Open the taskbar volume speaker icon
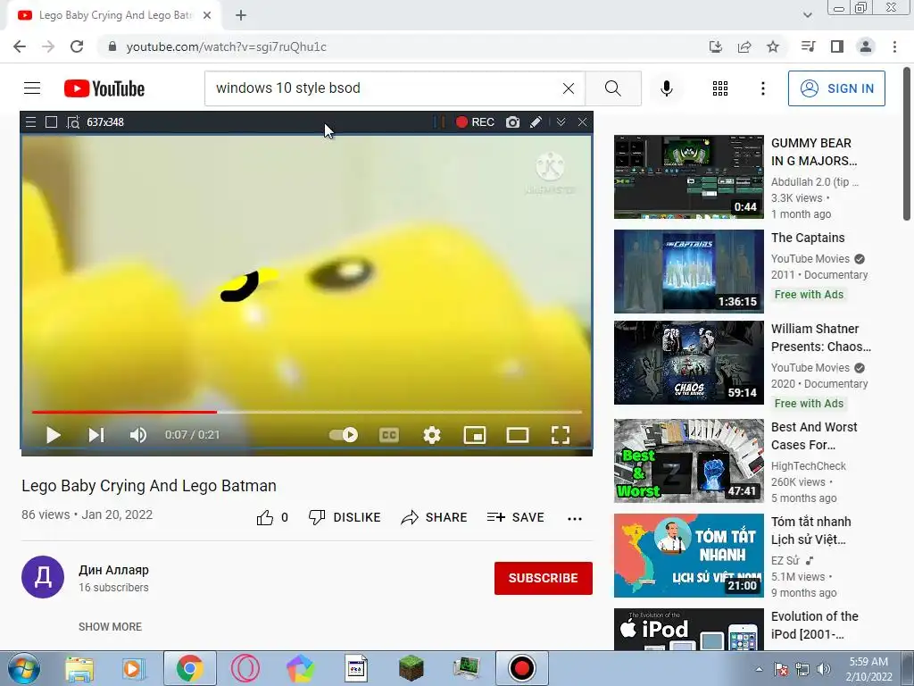The image size is (914, 686). [x=824, y=669]
